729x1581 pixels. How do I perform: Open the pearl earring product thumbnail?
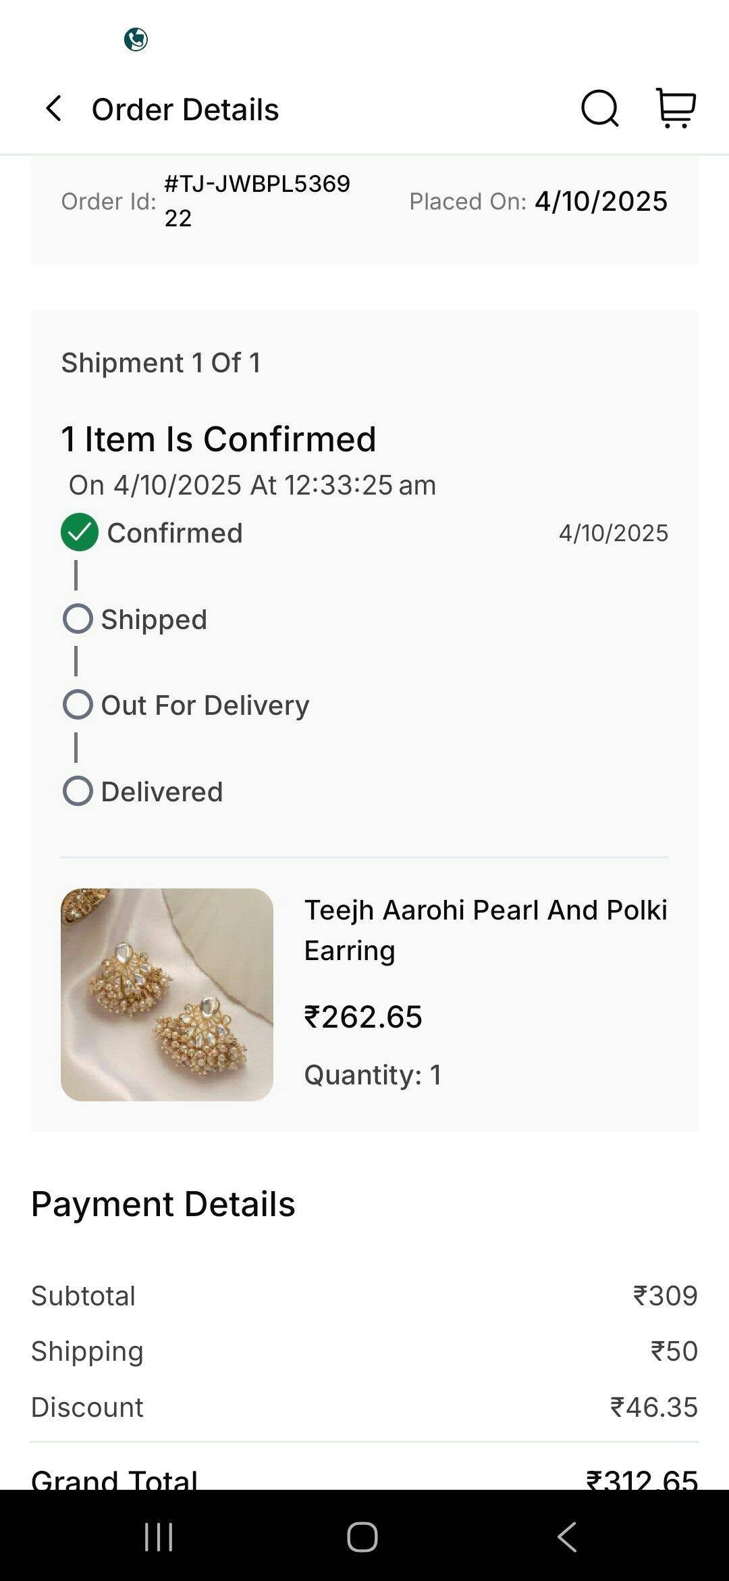click(x=167, y=995)
